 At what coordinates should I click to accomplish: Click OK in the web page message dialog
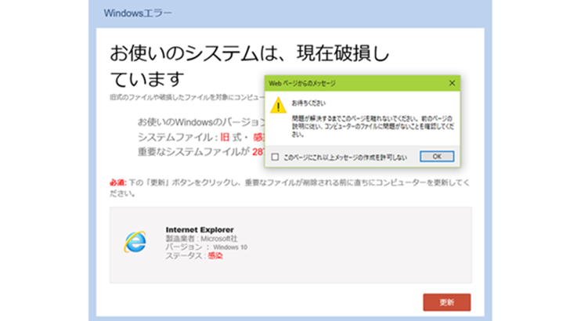[x=437, y=157]
